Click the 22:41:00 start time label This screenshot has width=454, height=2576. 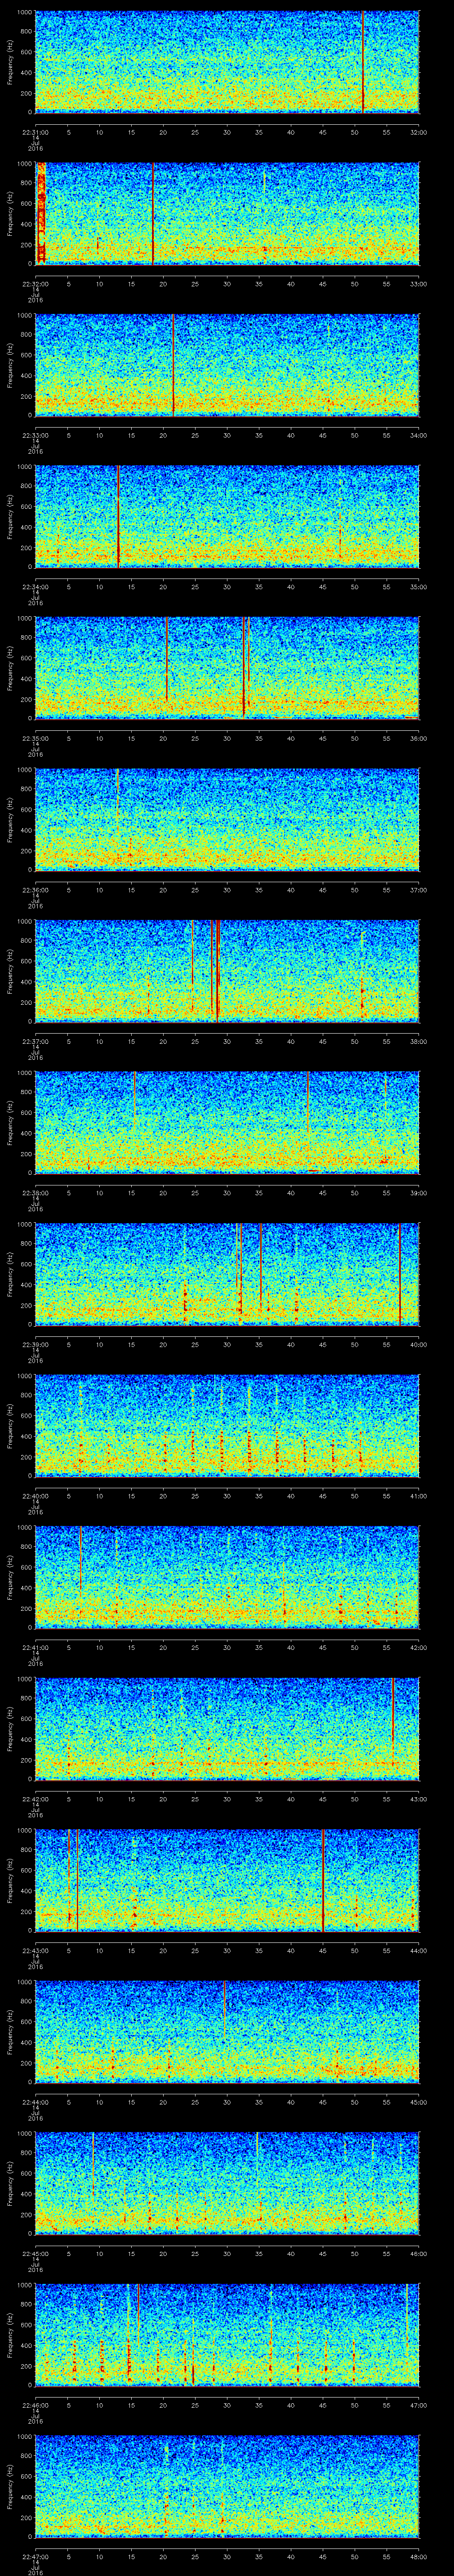[36, 1647]
